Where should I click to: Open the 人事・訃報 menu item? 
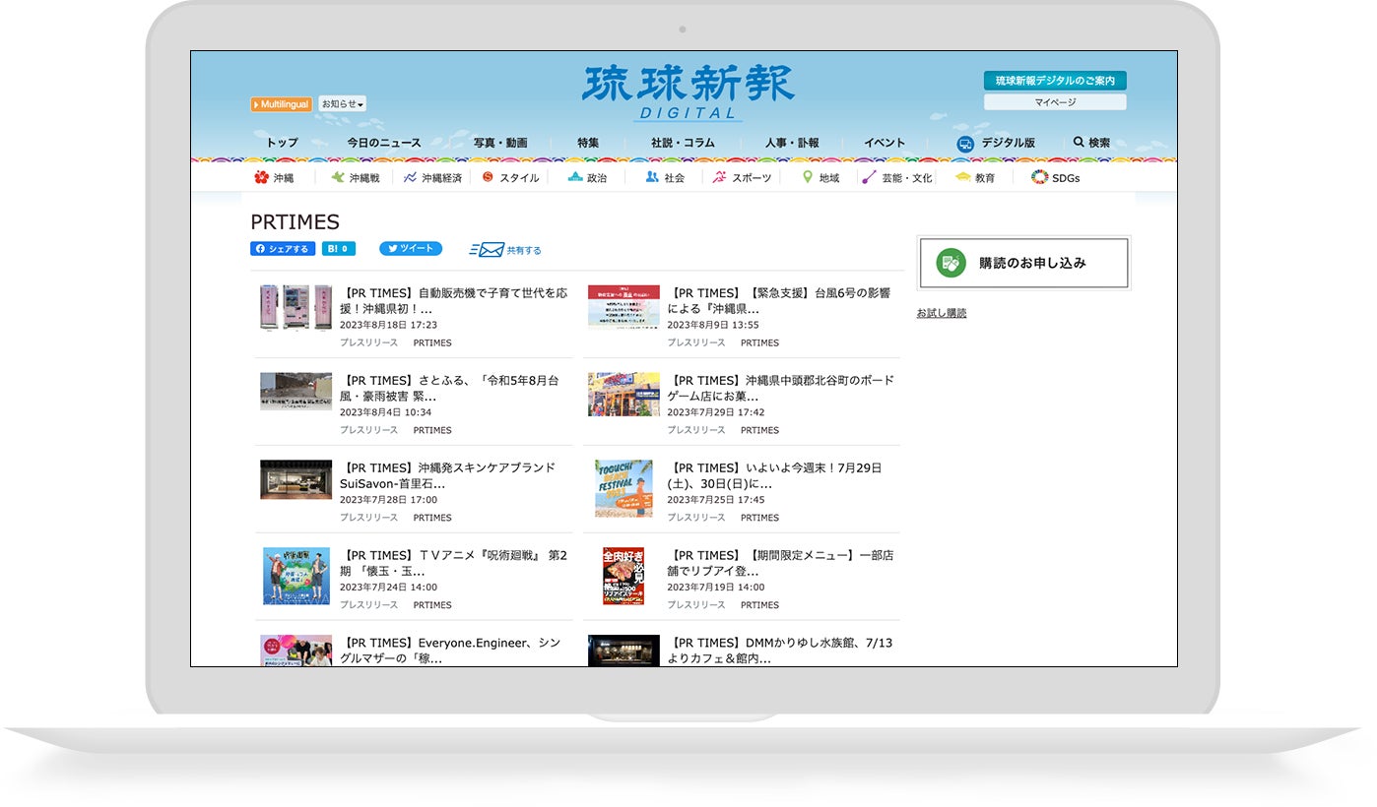coord(792,143)
